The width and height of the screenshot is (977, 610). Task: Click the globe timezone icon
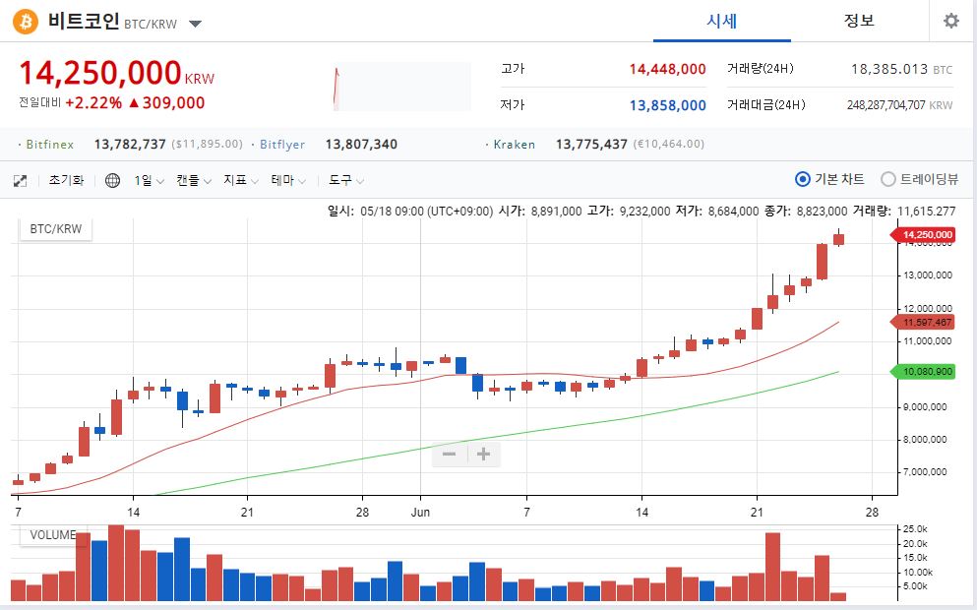[113, 181]
